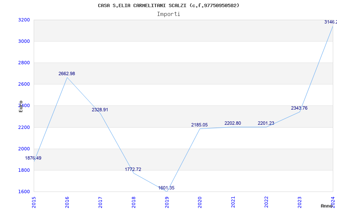The height and width of the screenshot is (210, 337).
Task: Click the 2018 x-axis year label
Action: click(133, 202)
